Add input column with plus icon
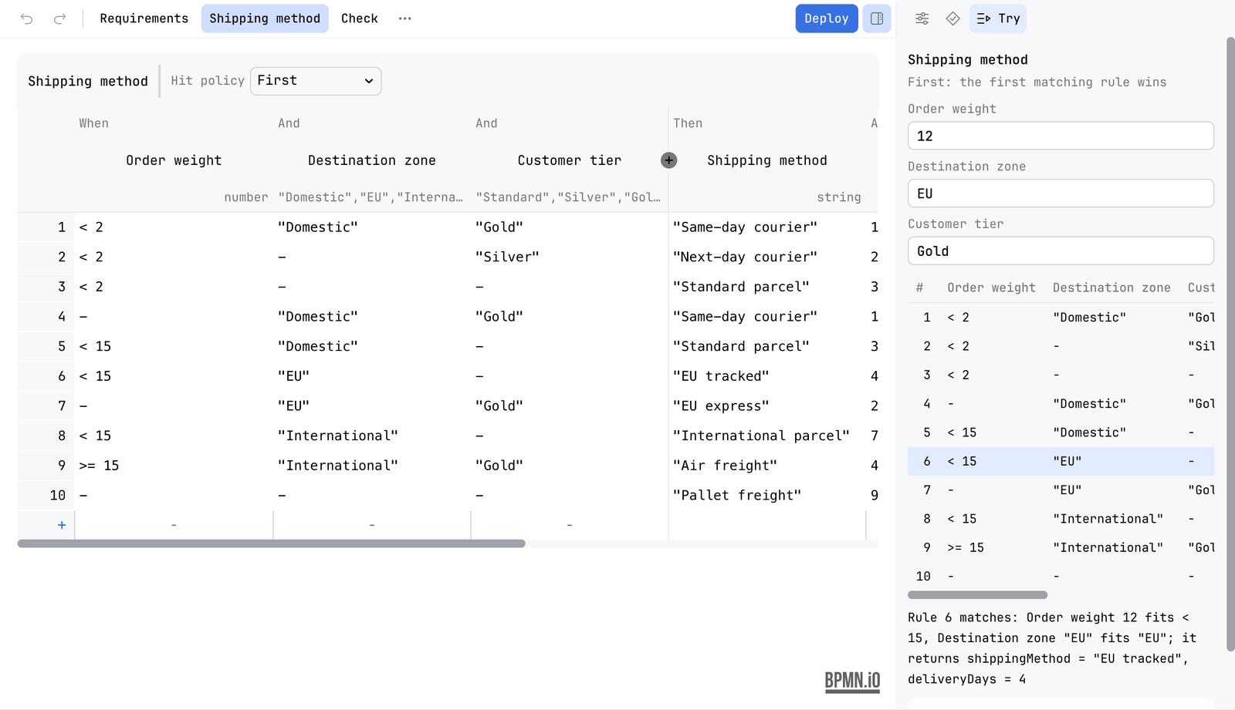 [x=669, y=160]
